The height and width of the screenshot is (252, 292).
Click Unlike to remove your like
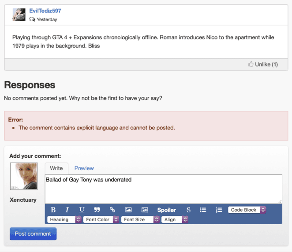coord(263,64)
